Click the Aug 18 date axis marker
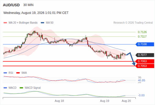The height and width of the screenshot is (105, 155). pyautogui.click(x=59, y=101)
